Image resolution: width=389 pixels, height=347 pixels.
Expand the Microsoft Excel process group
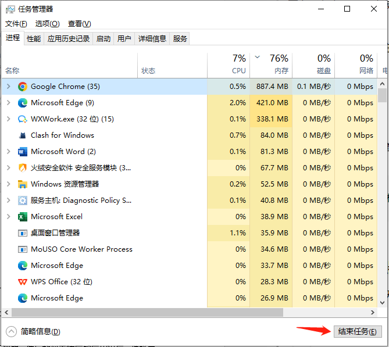[9, 217]
